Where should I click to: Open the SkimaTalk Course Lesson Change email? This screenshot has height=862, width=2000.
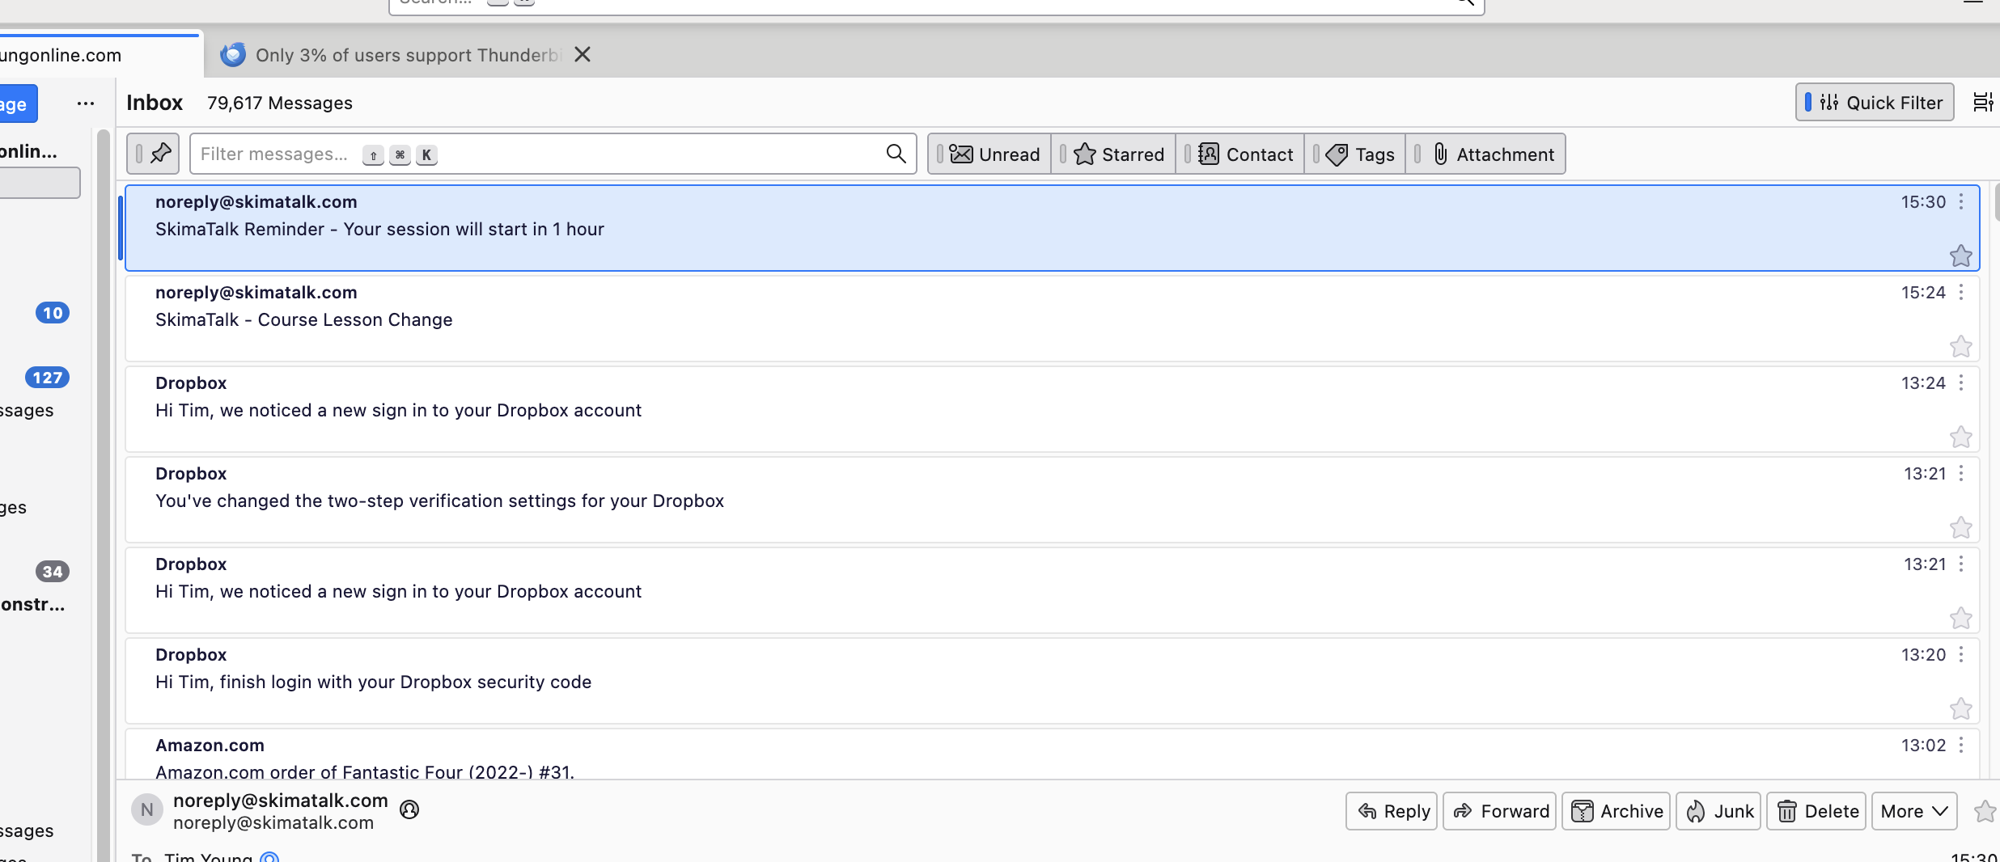click(1052, 319)
